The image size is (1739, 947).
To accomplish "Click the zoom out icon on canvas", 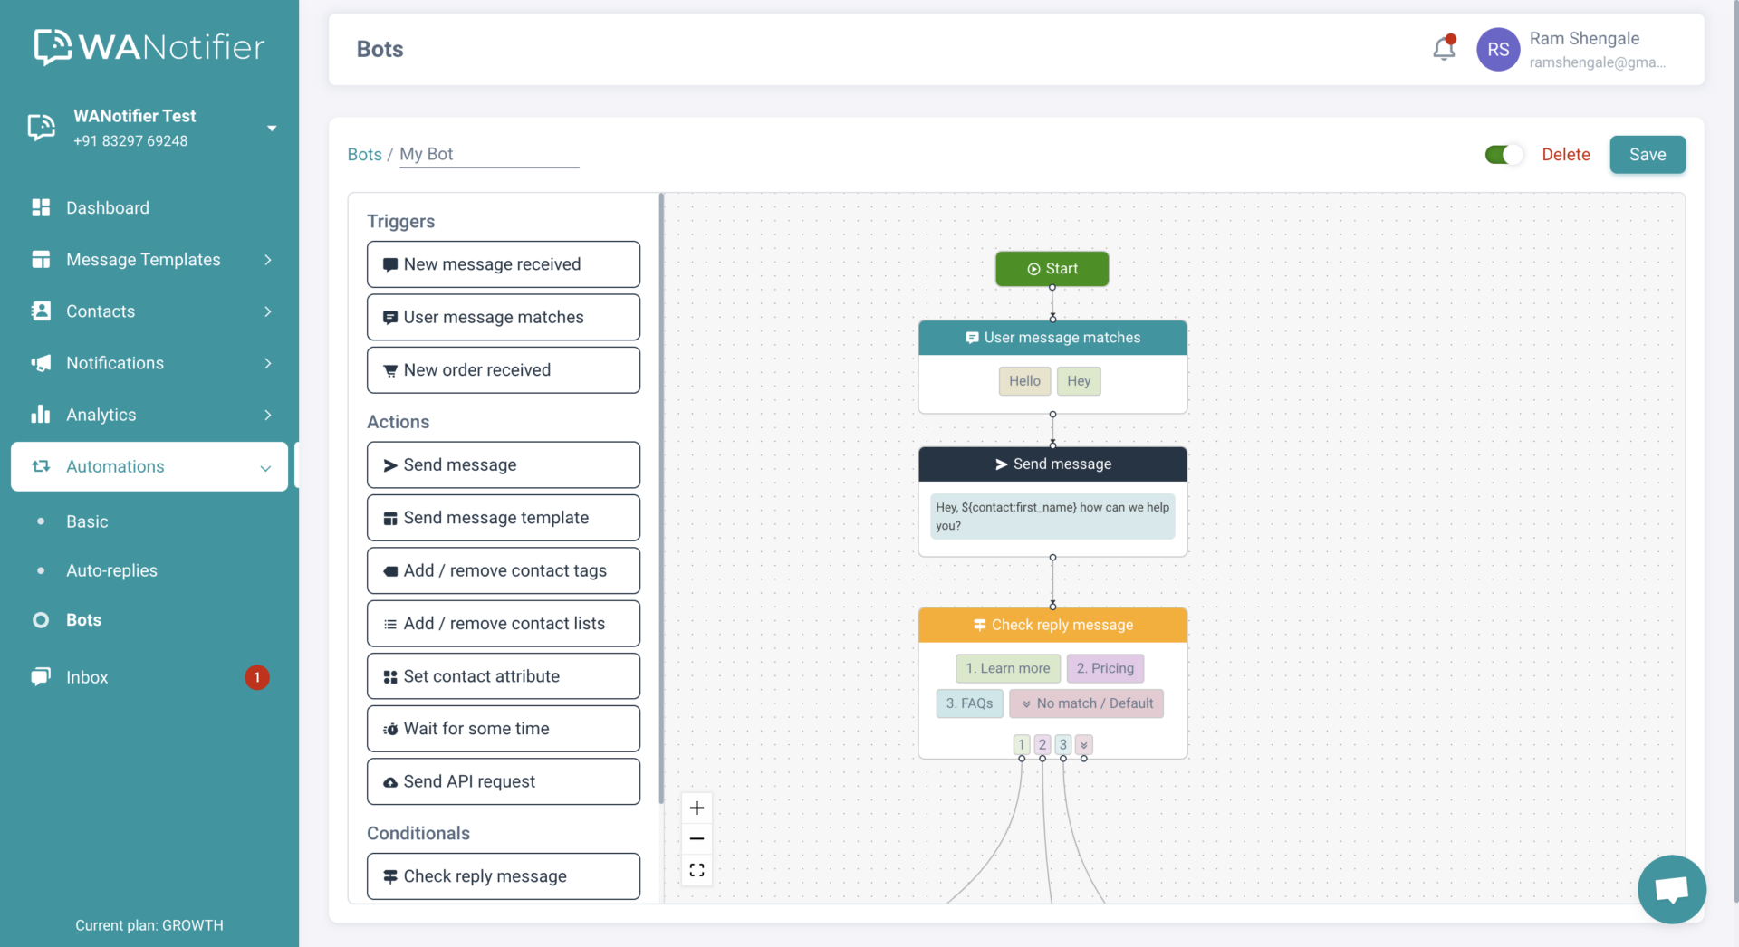I will click(697, 838).
